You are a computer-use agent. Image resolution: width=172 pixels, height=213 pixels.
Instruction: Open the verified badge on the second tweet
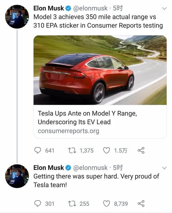click(x=68, y=168)
